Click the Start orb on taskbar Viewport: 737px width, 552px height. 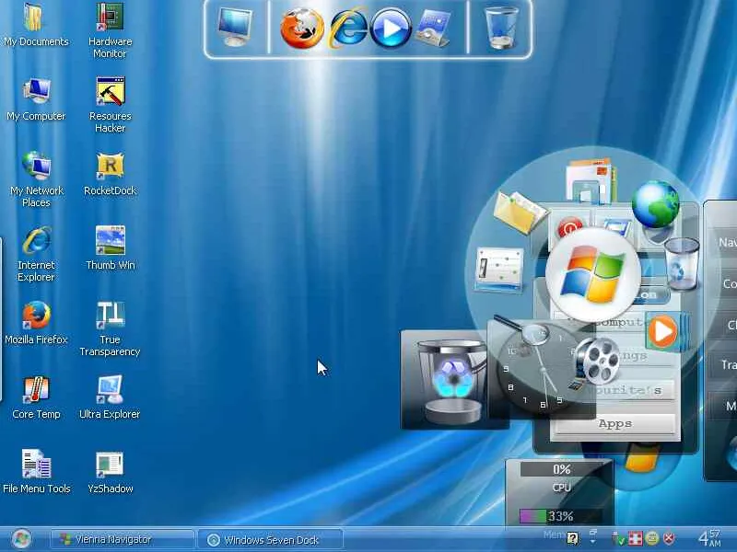click(x=21, y=539)
